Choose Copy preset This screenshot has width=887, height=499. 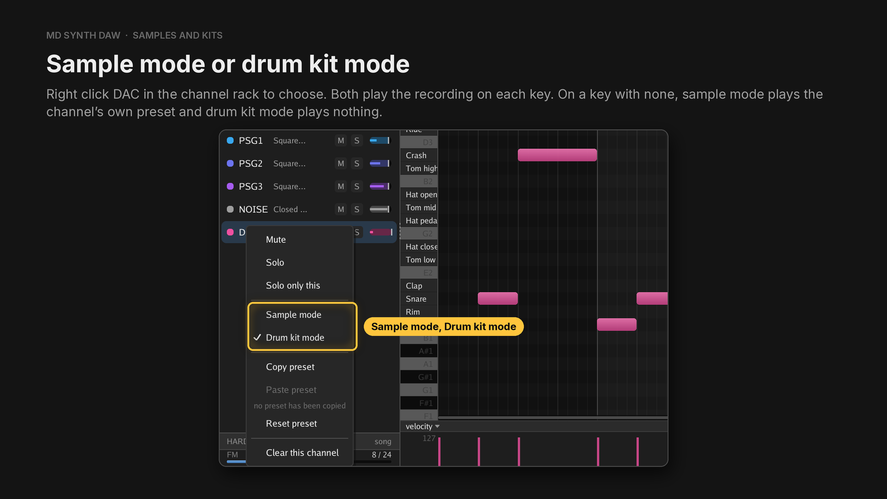[300, 367]
